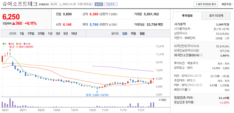Screen dimensions: 234x113
Task: Click the stock code 298830
Action: coord(44,4)
